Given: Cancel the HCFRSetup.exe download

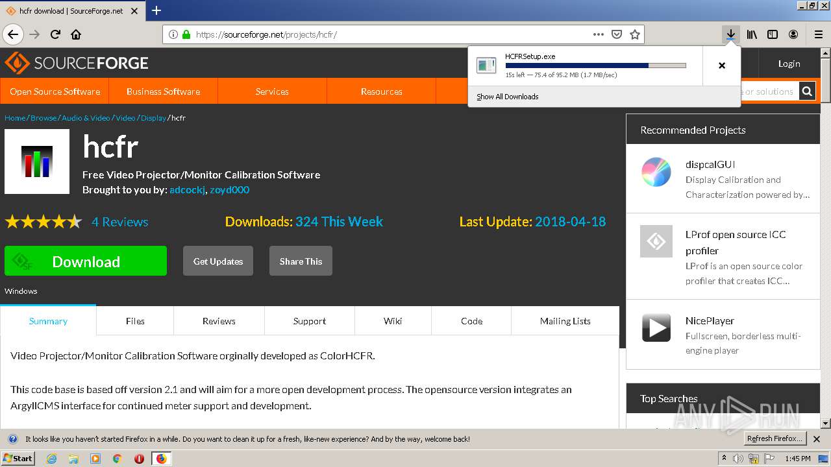Looking at the screenshot, I should pos(721,66).
